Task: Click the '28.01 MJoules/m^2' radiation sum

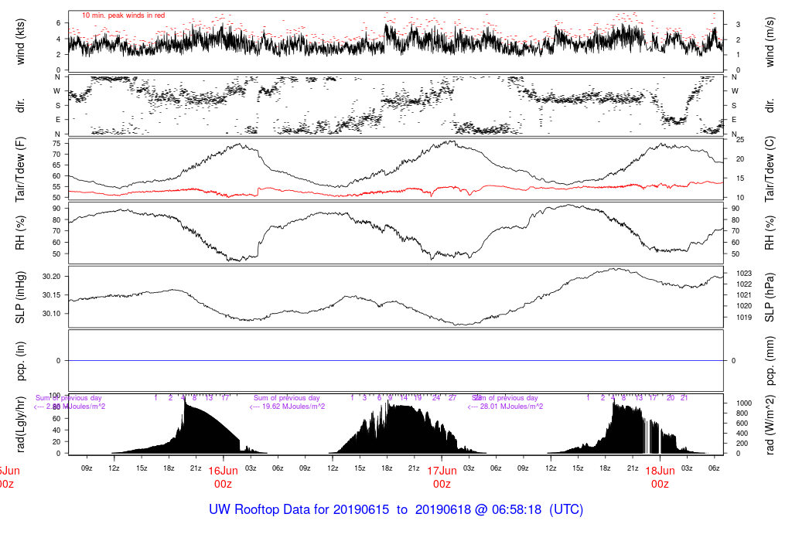Action: (x=505, y=407)
